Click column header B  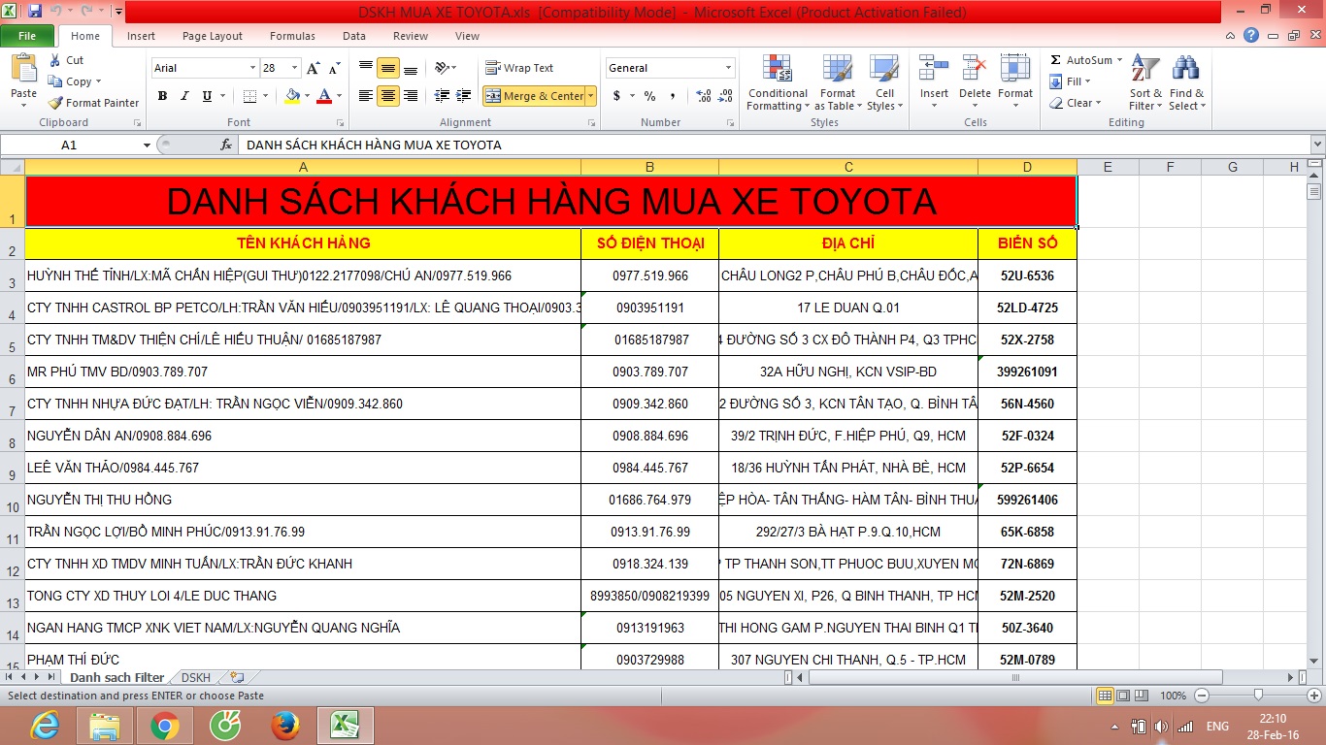[649, 167]
